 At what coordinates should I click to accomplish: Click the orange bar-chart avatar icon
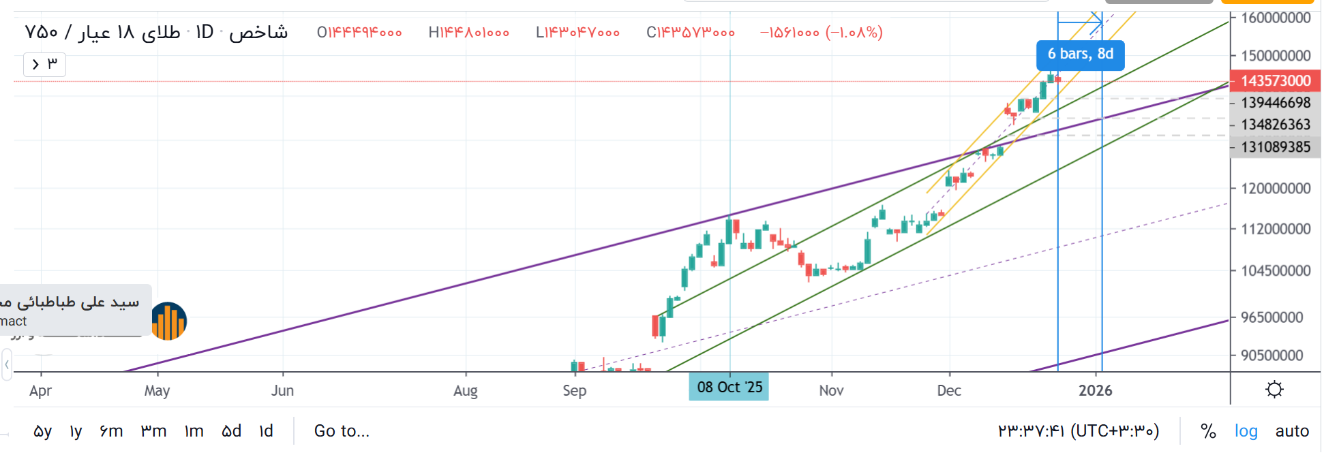tap(168, 321)
